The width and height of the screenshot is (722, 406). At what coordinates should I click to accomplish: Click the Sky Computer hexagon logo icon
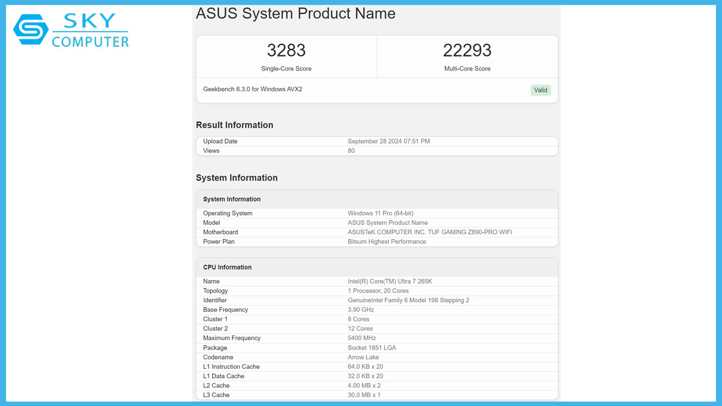pyautogui.click(x=31, y=29)
